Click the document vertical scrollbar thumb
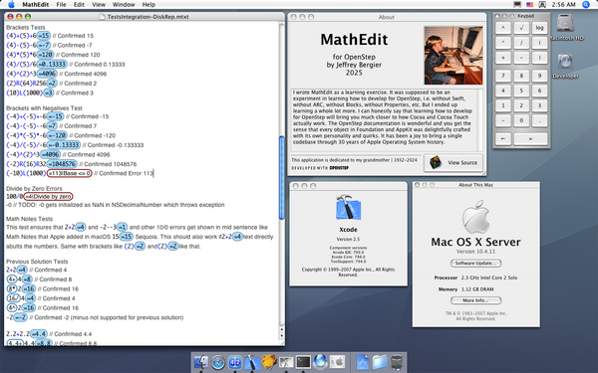598x373 pixels. tap(281, 178)
